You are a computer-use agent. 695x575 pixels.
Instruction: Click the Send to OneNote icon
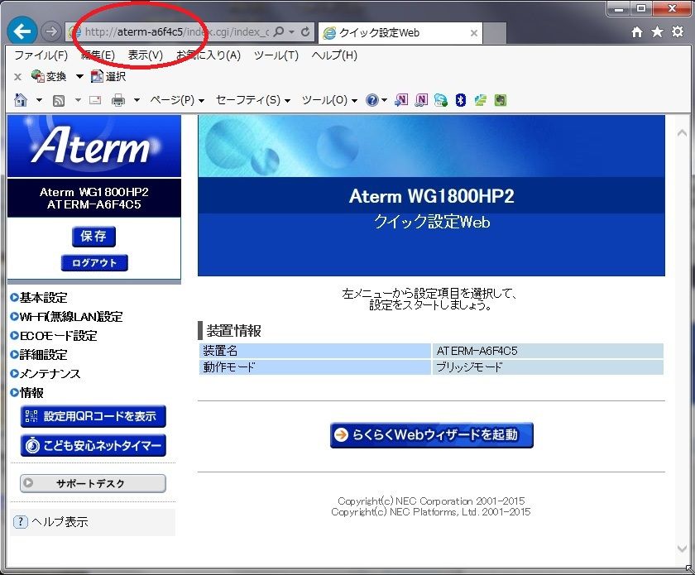401,100
